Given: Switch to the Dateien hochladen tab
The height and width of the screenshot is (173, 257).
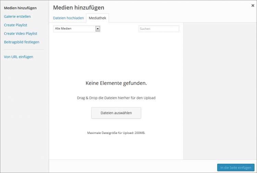Looking at the screenshot, I should tap(68, 18).
